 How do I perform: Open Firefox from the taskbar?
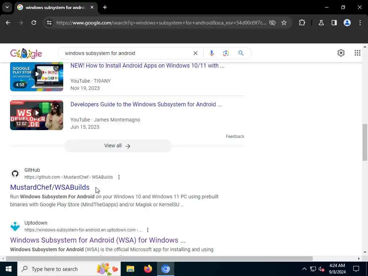[148, 269]
